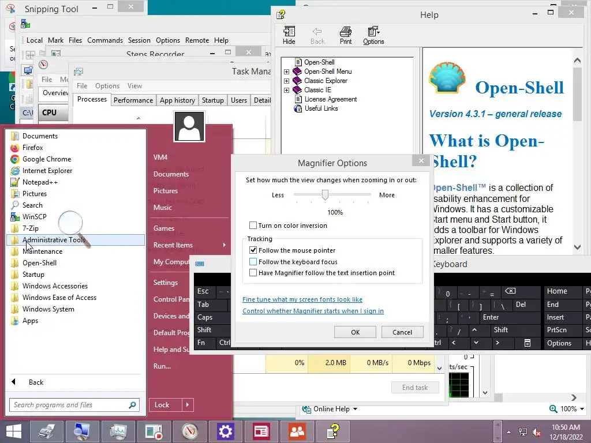
Task: Click the zoom increment slider thumb
Action: 325,195
